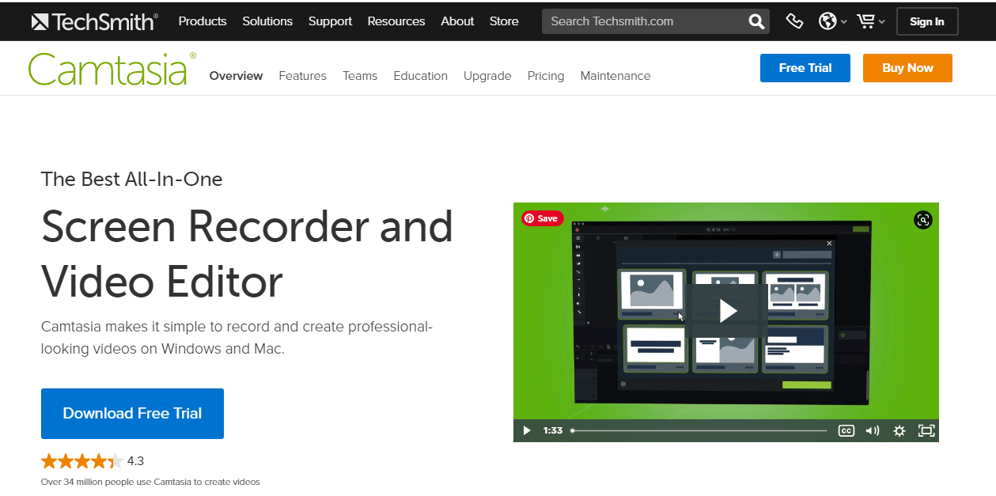Click the 1:33 video duration
Viewport: 996px width, 496px height.
click(553, 430)
